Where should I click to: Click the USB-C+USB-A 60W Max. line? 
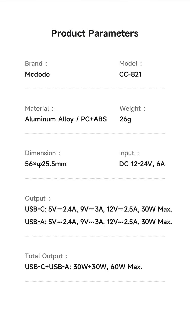pos(84,267)
